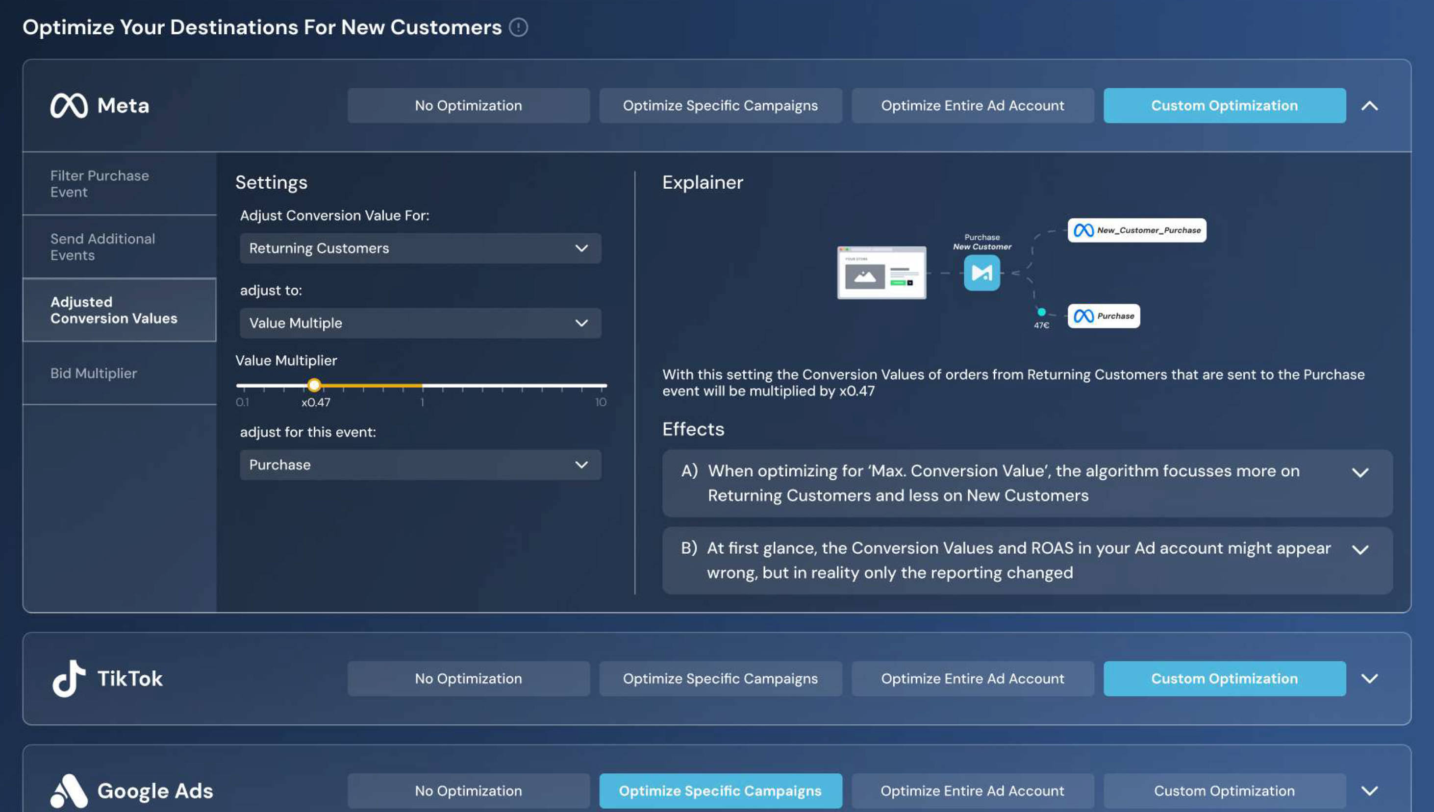The height and width of the screenshot is (812, 1434).
Task: Click Optimize Specific Campaigns for Meta
Action: coord(720,105)
